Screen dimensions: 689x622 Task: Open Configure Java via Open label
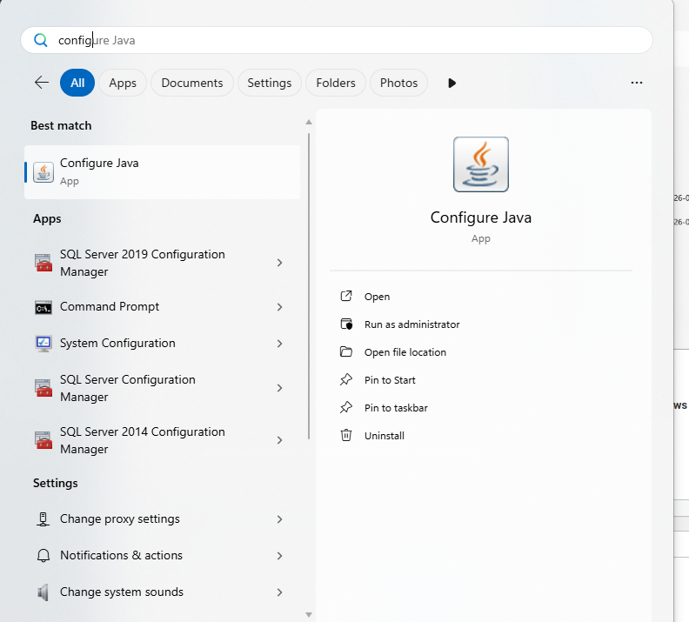click(x=377, y=297)
